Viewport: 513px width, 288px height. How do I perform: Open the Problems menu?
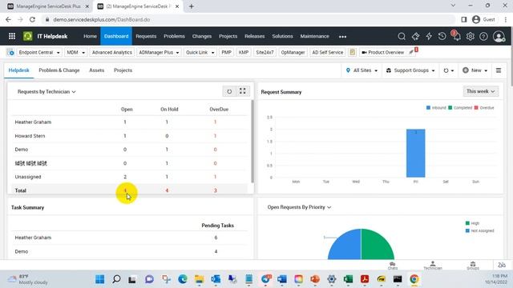click(x=174, y=36)
